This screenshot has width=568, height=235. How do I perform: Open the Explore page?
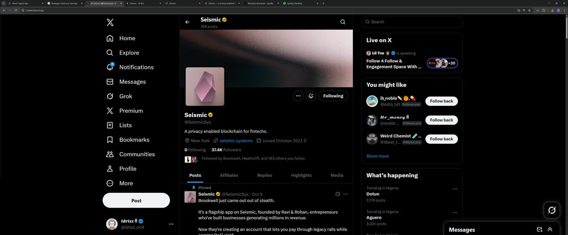[123, 53]
